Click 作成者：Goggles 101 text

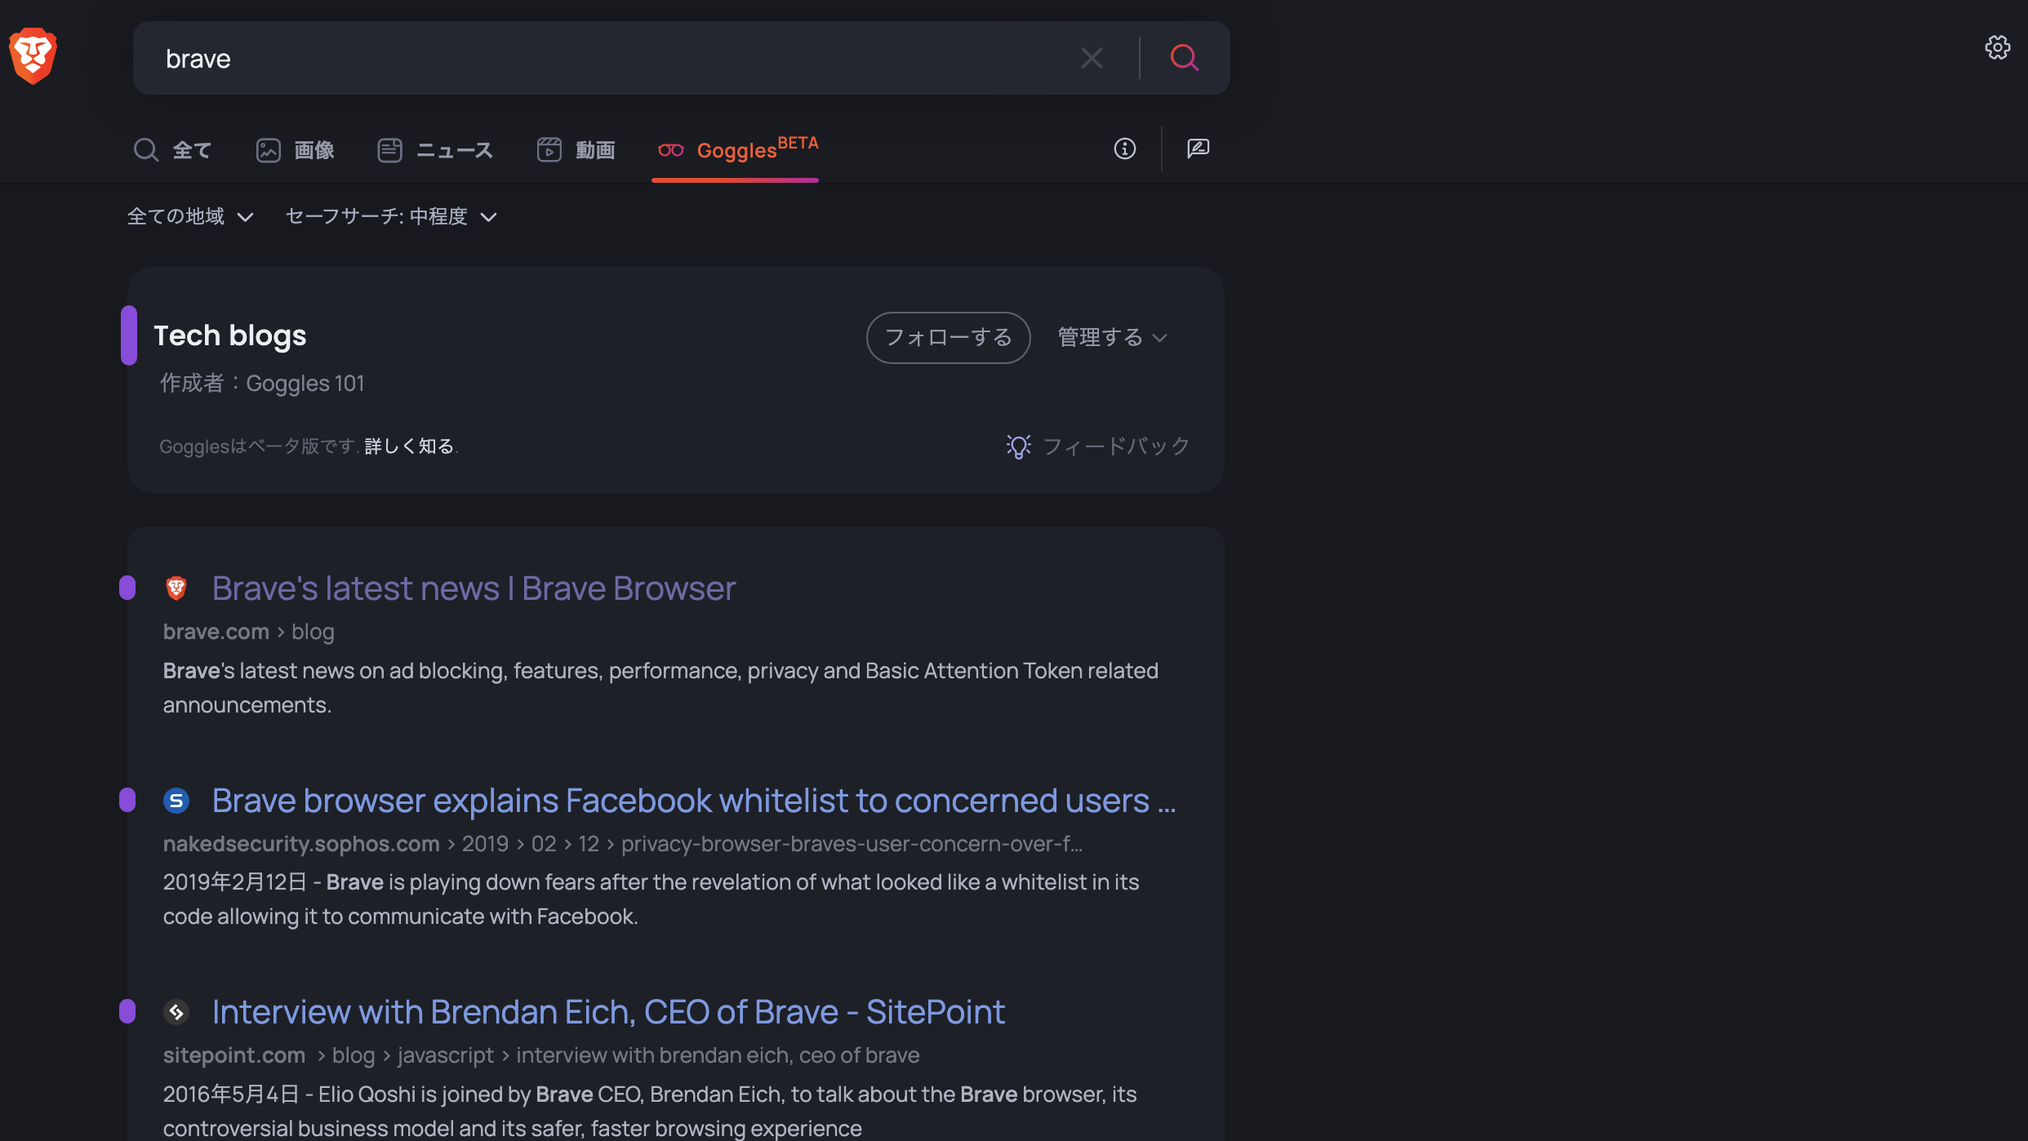[262, 383]
